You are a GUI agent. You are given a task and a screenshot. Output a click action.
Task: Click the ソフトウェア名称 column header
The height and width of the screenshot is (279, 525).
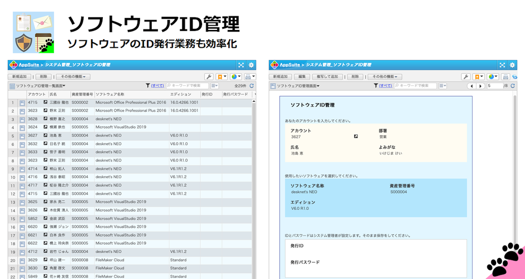(x=110, y=94)
